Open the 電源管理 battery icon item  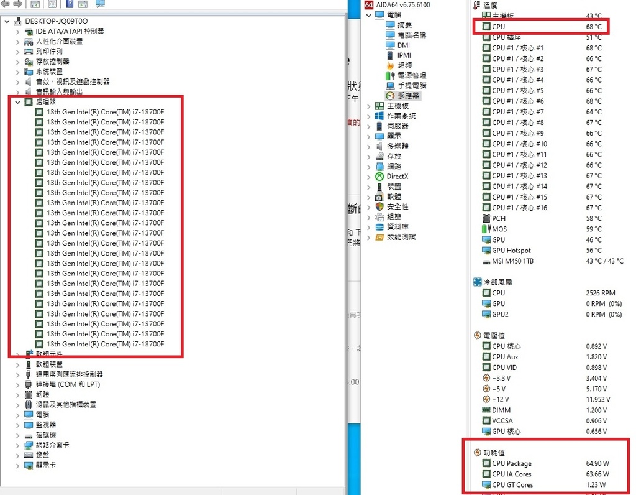point(390,75)
